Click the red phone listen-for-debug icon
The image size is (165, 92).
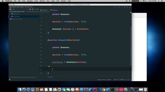(x=125, y=7)
